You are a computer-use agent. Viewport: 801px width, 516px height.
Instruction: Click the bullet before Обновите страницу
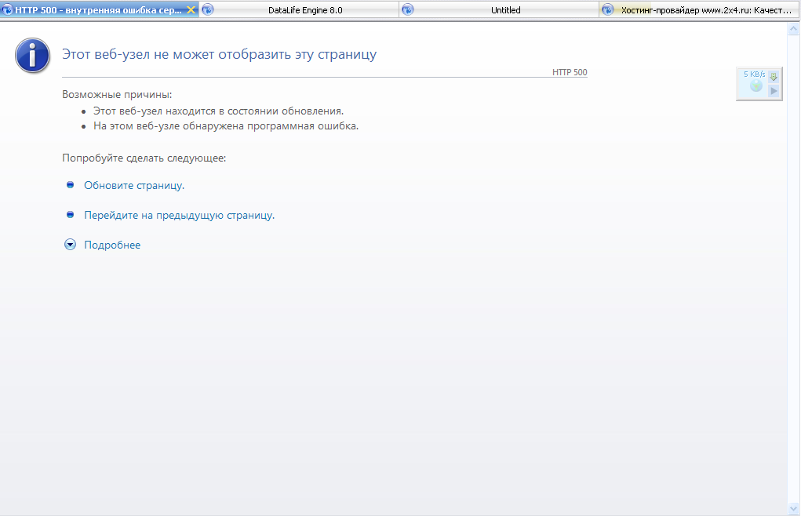[x=71, y=185]
